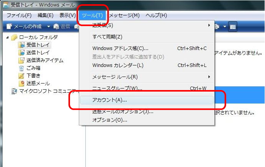Open the dropdown arrow beside メールの作成

tap(48, 27)
